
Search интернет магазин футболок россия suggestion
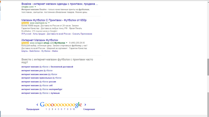click(39, 82)
